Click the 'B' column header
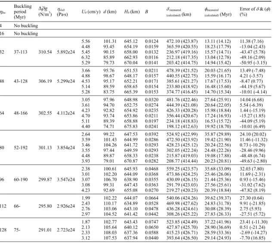273x243 pixels. pyautogui.click(x=146, y=12)
